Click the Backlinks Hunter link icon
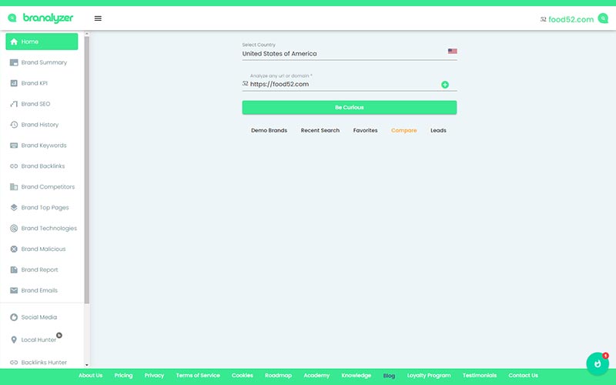 (x=14, y=363)
